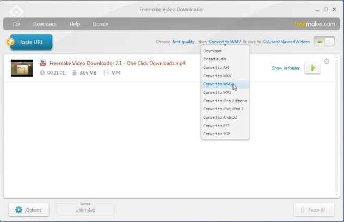Image resolution: width=344 pixels, height=222 pixels.
Task: Click the 00:01:01 duration value
Action: click(x=56, y=73)
